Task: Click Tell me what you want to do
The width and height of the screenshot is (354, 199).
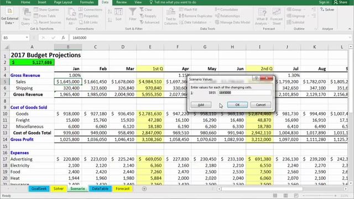Action: (x=173, y=2)
